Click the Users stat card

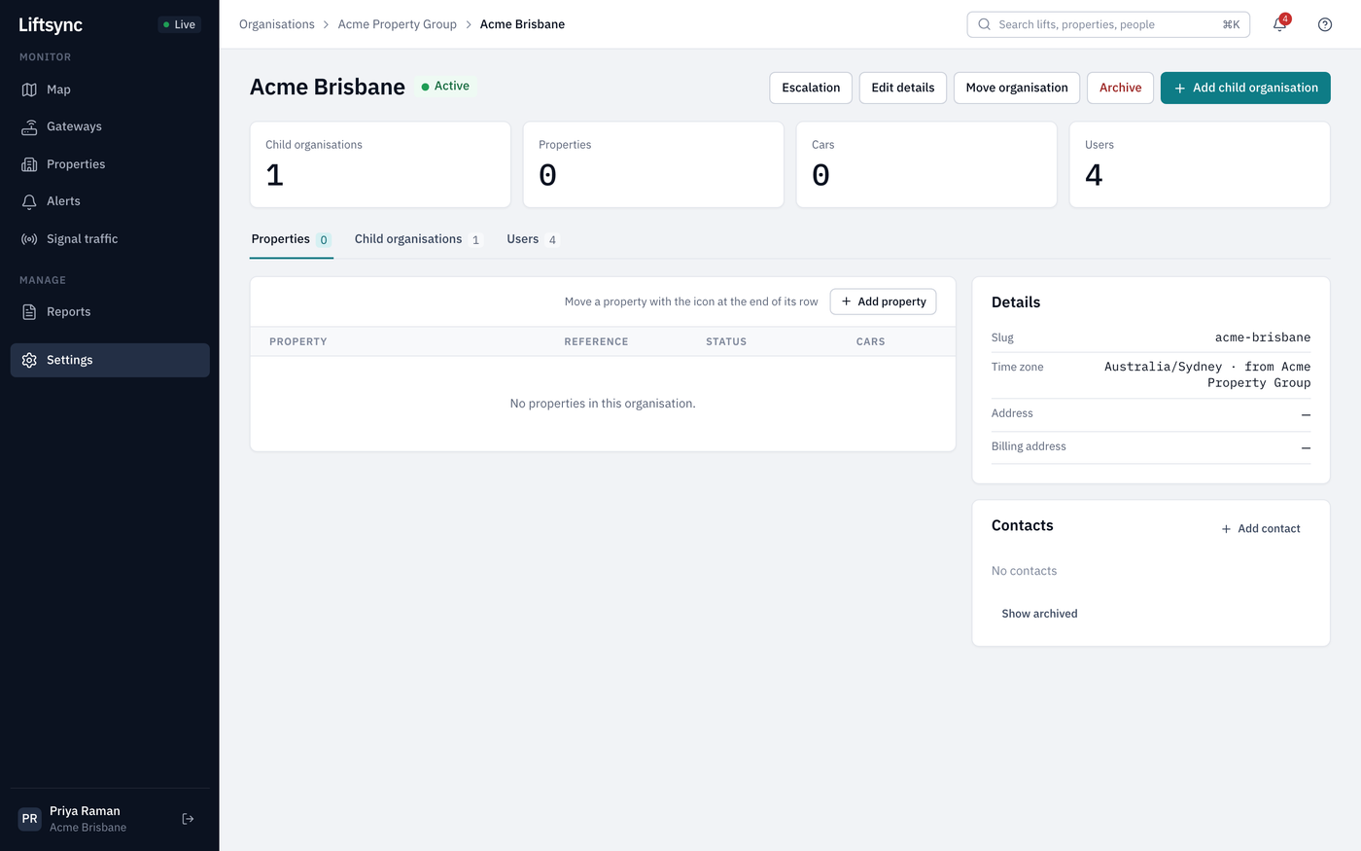(x=1200, y=164)
